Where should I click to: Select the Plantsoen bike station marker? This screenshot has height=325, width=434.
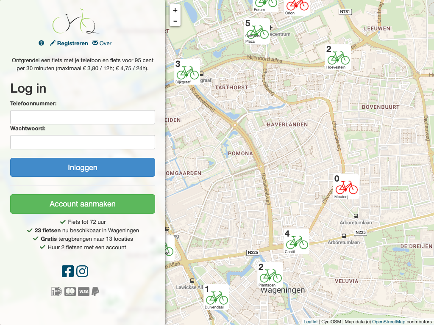pyautogui.click(x=270, y=275)
